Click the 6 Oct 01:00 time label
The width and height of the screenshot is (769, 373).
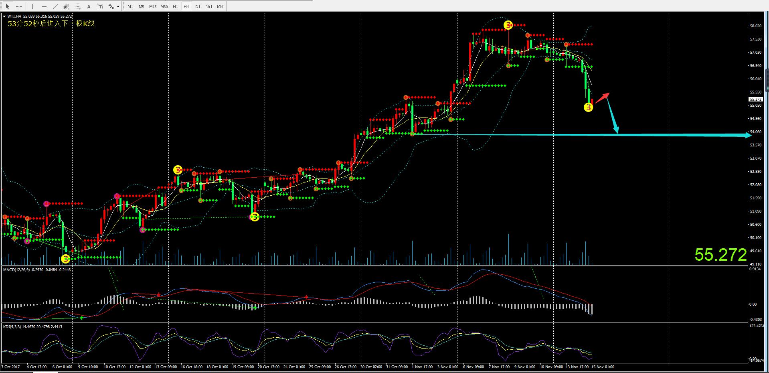point(62,367)
